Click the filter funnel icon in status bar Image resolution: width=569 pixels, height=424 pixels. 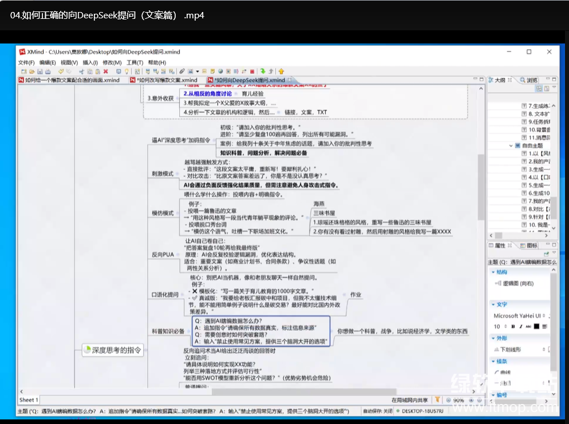(437, 400)
